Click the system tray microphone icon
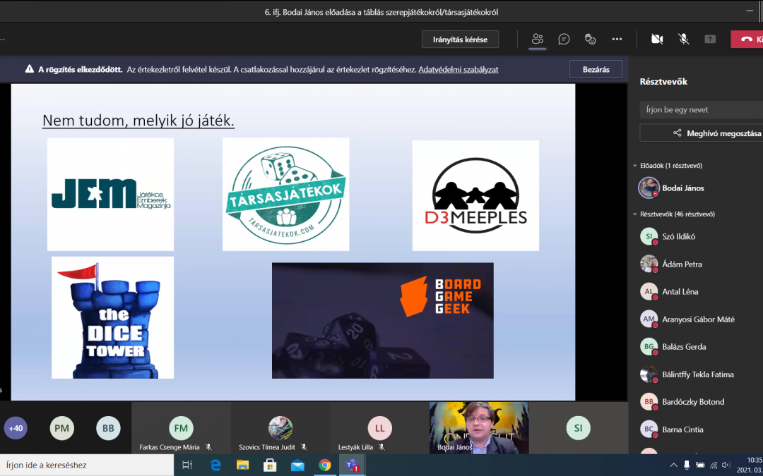Screen dimensions: 763x476 pyautogui.click(x=687, y=465)
